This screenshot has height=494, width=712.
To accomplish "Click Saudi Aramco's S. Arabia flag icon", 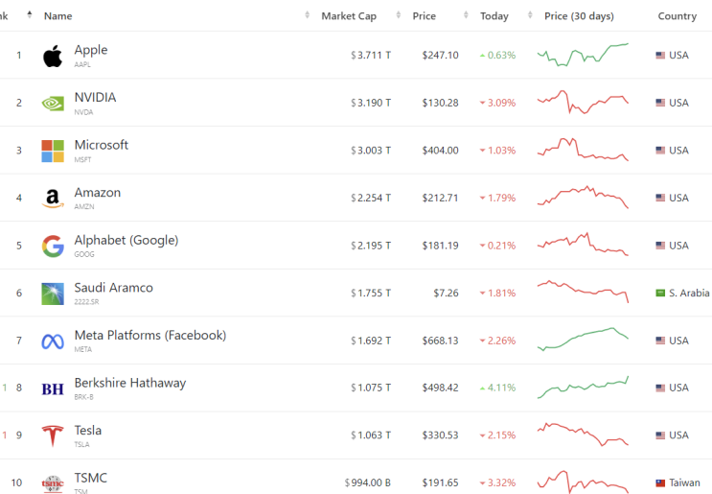I will (x=660, y=293).
